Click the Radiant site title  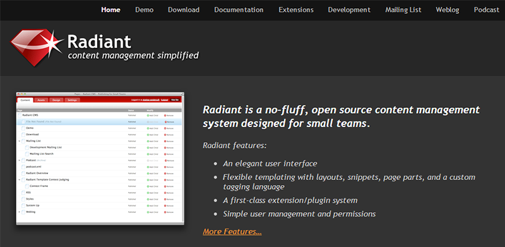[x=99, y=42]
